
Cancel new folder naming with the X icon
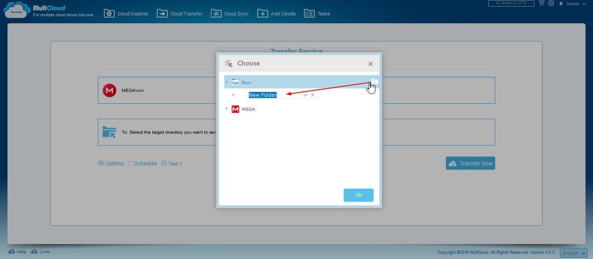click(x=313, y=95)
